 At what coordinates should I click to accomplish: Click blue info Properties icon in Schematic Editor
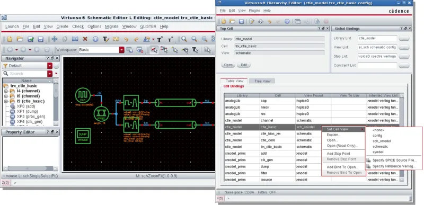[x=95, y=39]
